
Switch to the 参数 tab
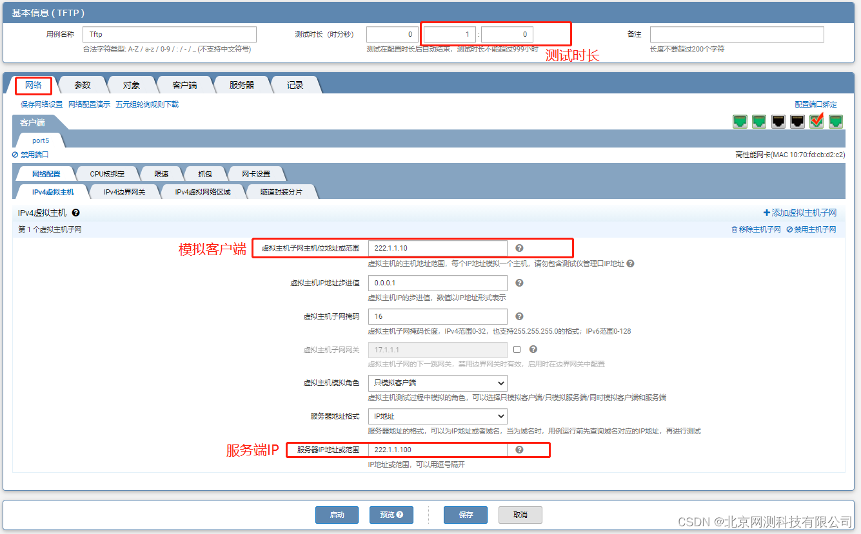point(83,85)
